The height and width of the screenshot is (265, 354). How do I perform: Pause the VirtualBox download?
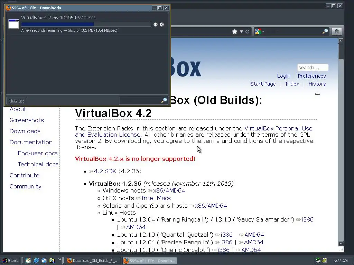click(155, 24)
